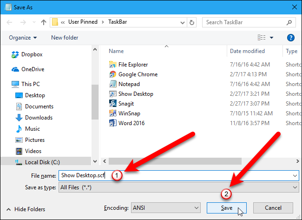Select the Word 2016 file name
This screenshot has height=220, width=302.
(131, 123)
